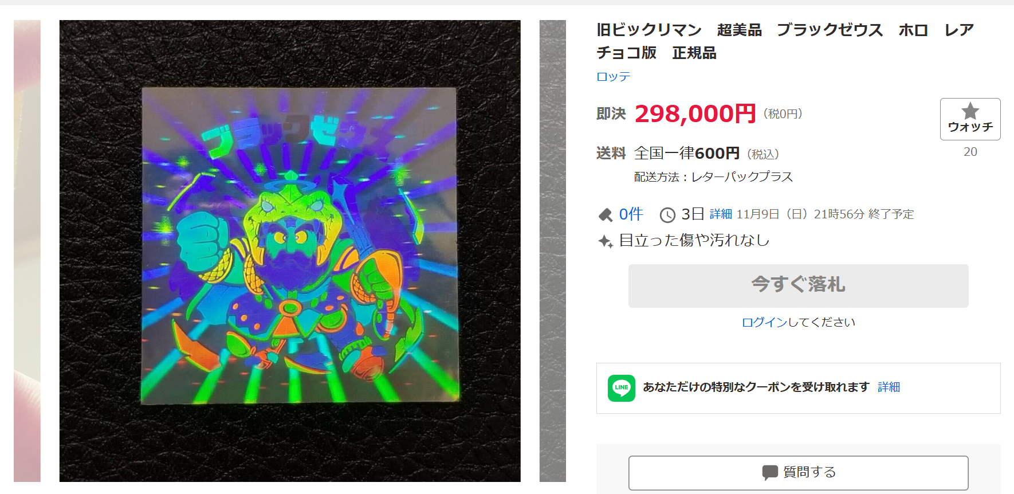Open the 質問する question button
Screen dimensions: 1014x494
click(x=798, y=473)
